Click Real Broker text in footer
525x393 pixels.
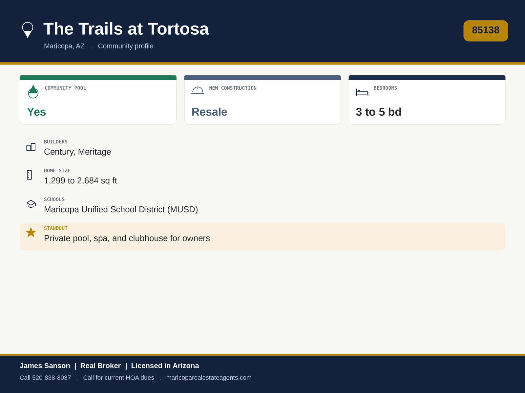pos(100,366)
